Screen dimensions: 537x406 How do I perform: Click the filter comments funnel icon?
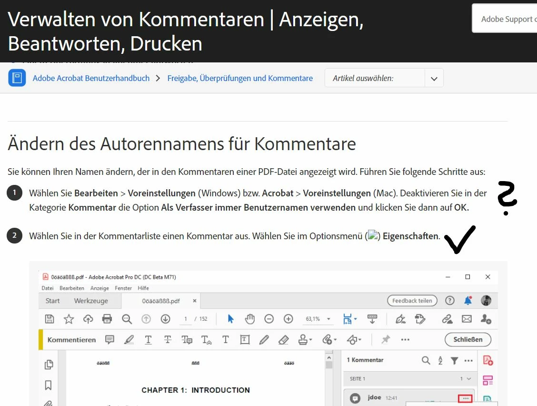point(454,360)
